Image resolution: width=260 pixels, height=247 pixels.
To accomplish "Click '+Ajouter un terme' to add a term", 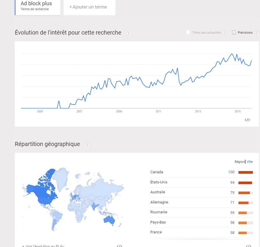I will pyautogui.click(x=89, y=8).
